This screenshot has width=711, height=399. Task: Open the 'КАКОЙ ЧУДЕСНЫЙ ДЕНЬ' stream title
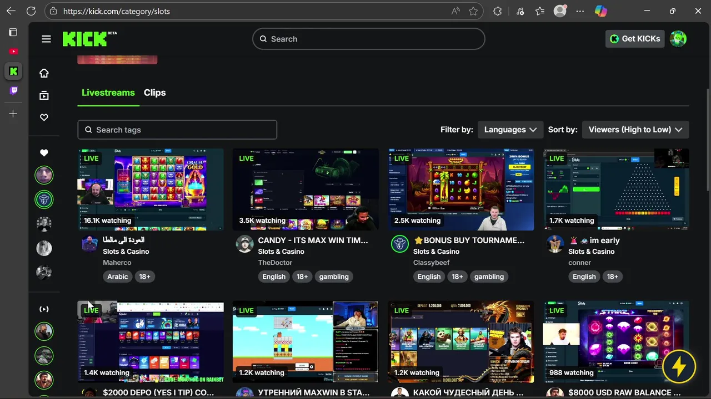pos(468,392)
